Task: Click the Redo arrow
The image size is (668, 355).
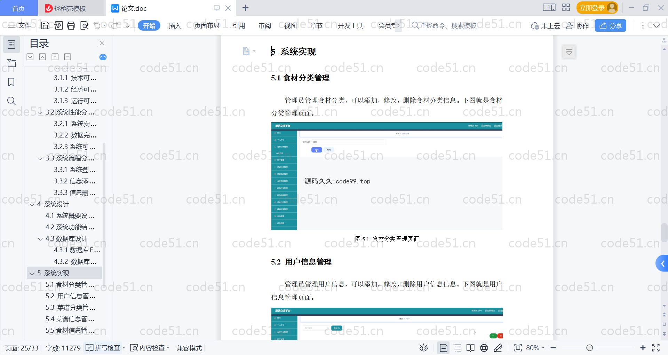Action: 115,25
